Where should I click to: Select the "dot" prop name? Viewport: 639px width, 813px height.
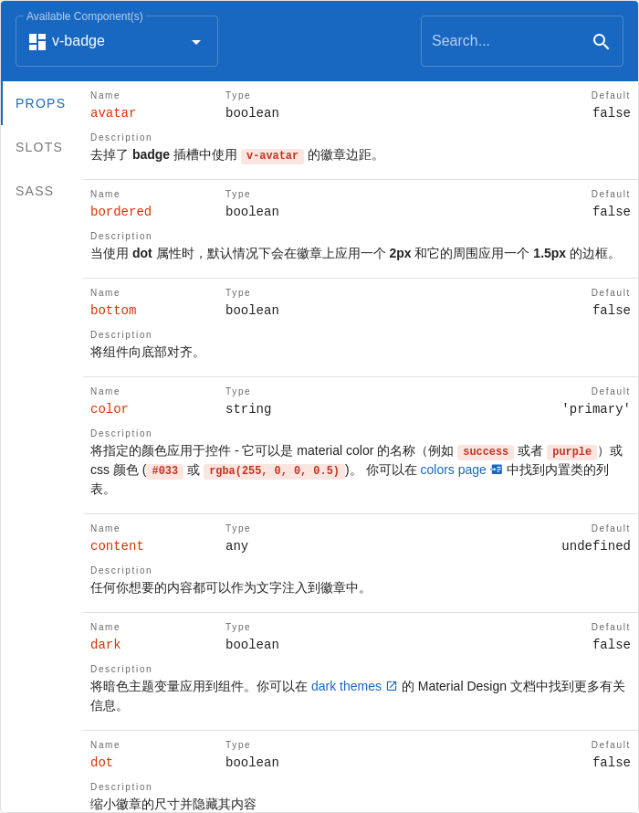(x=101, y=762)
